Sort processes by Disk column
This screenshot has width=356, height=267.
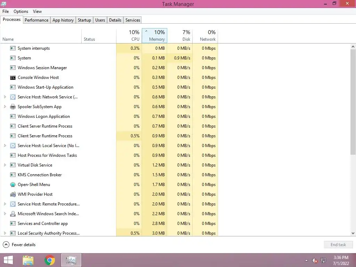tap(180, 36)
